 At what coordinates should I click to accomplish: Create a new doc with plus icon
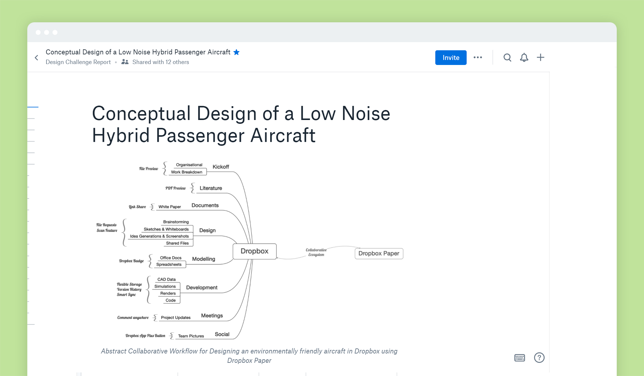(541, 58)
